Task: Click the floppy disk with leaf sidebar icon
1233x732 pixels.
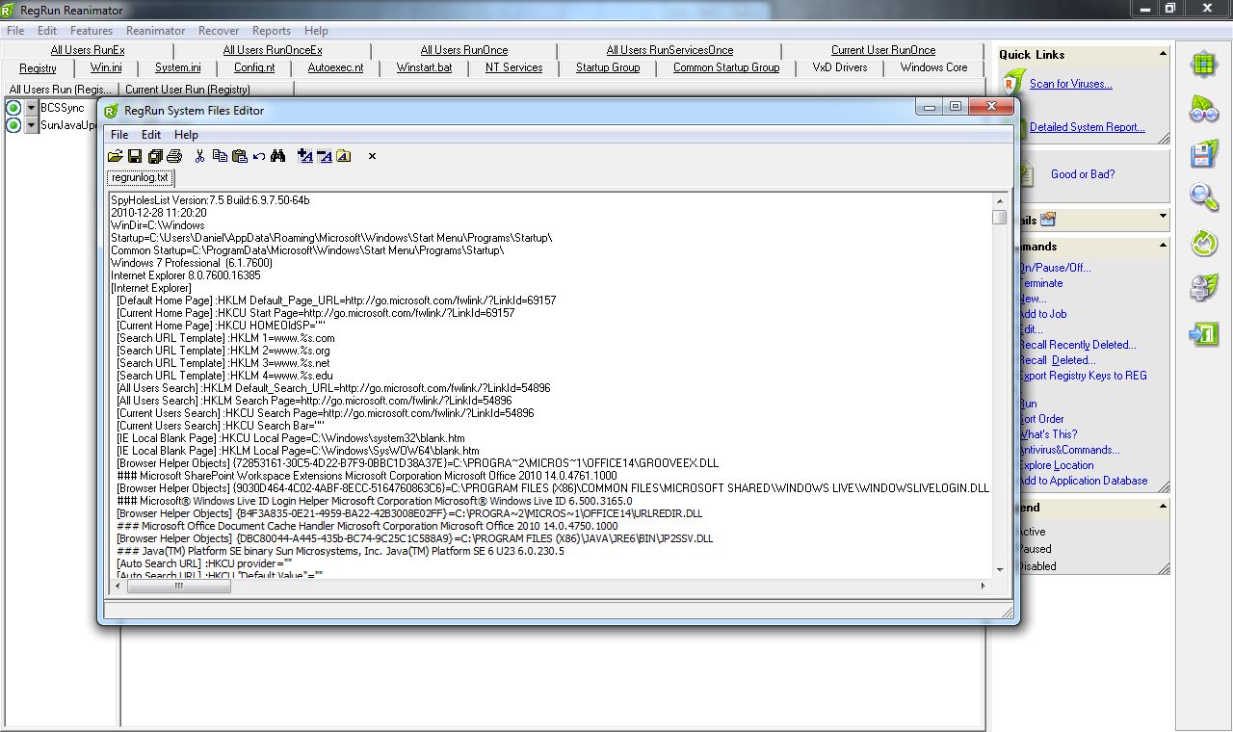Action: (1203, 154)
